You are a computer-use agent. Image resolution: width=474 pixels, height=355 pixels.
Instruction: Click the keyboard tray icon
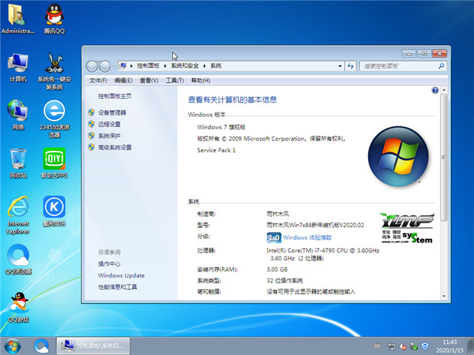click(x=377, y=346)
